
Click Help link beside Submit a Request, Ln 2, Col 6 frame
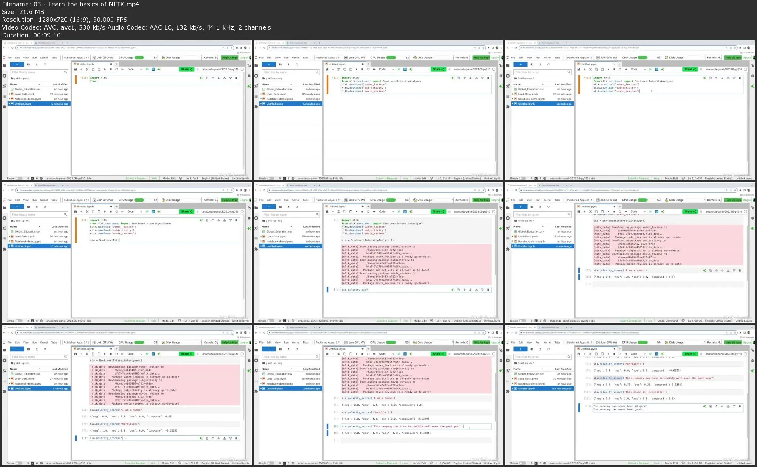(155, 179)
